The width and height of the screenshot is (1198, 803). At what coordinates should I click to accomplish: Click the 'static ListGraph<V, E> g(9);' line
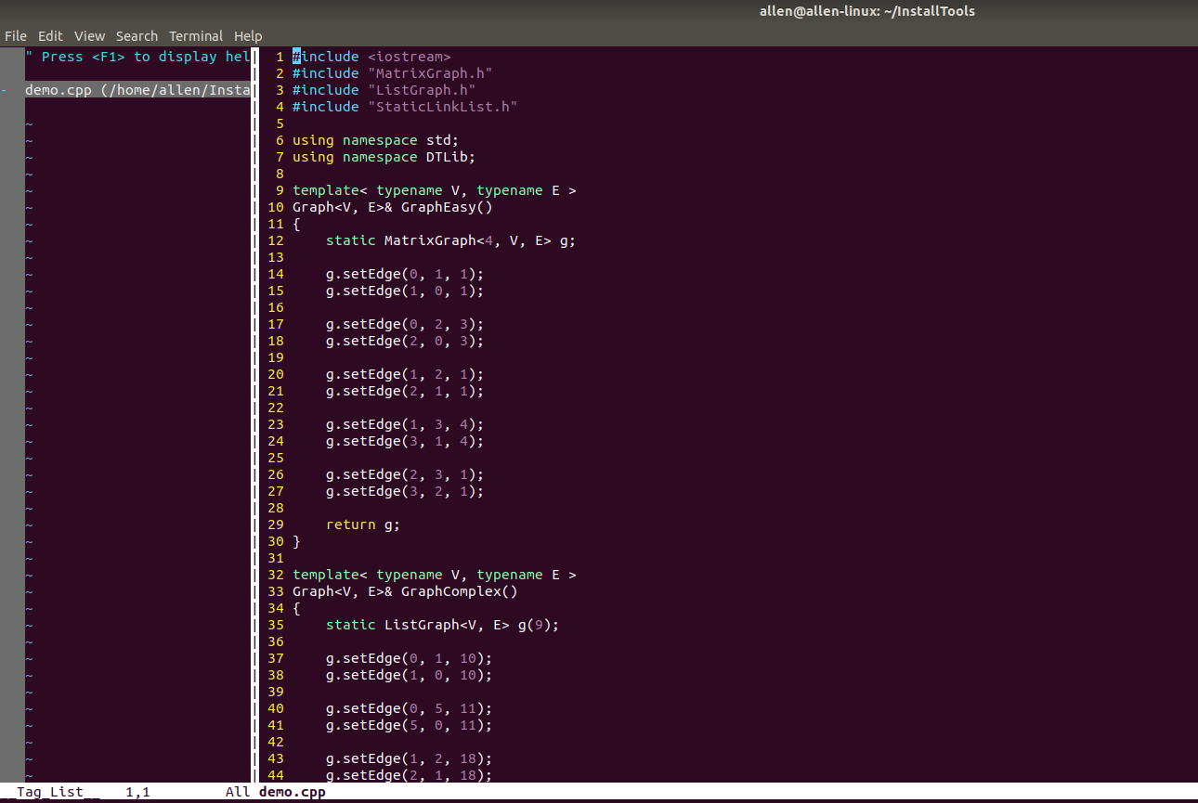(x=442, y=625)
